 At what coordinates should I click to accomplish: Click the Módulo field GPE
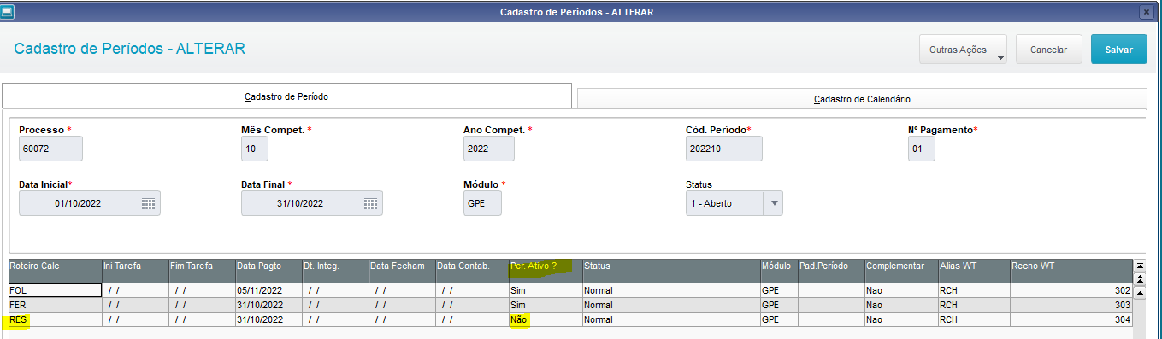482,203
